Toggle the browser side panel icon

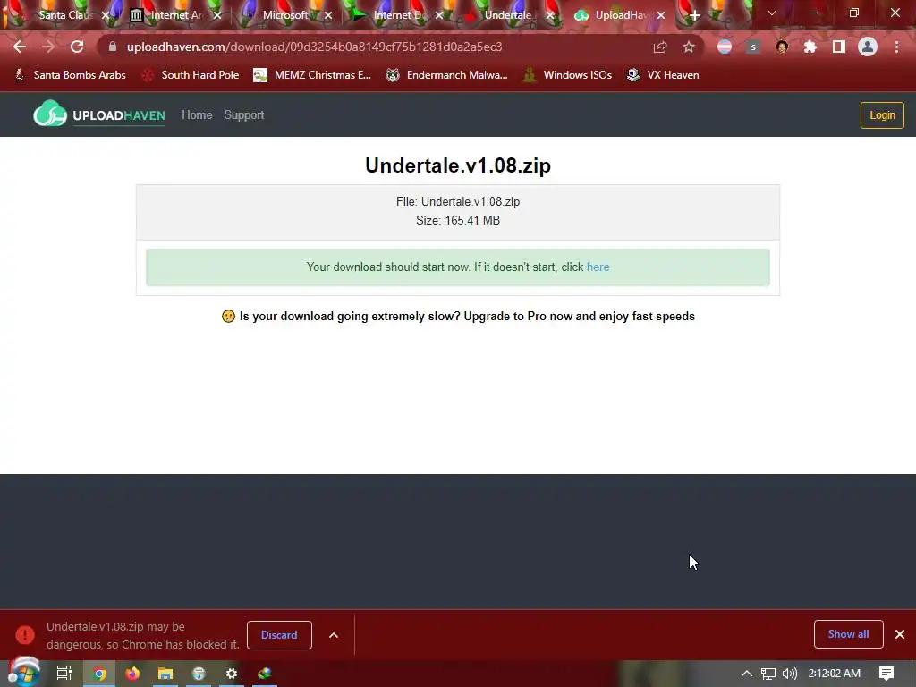tap(839, 47)
